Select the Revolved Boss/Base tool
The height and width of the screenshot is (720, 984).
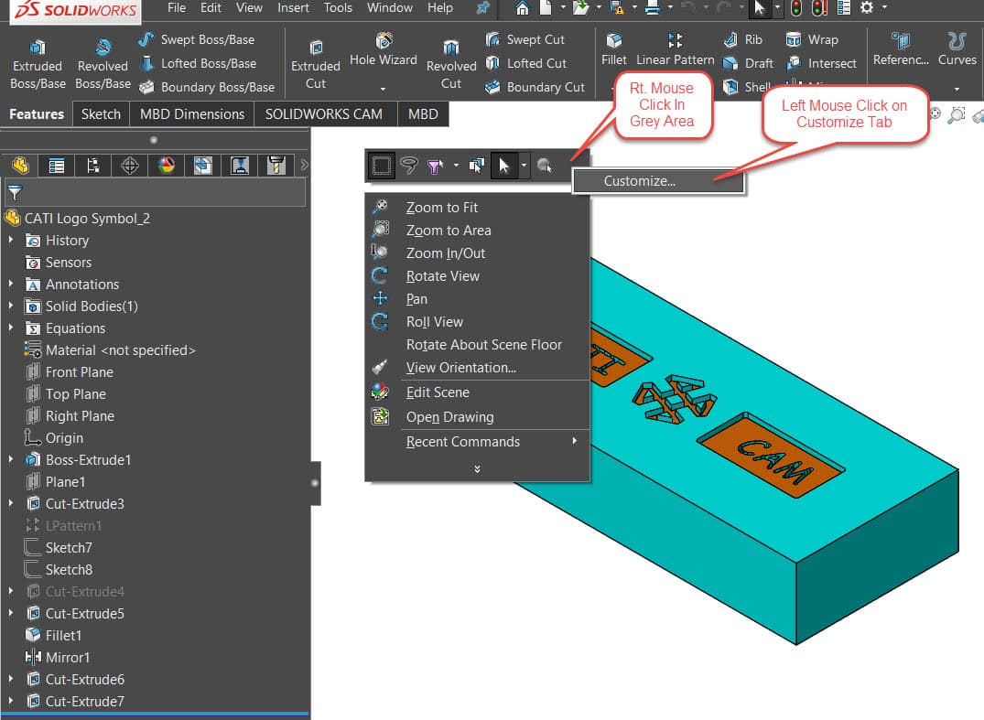click(x=103, y=65)
